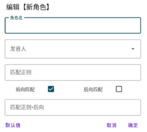This screenshot has height=132, width=147.
Task: Click the 默认值 button
Action: coord(13,125)
